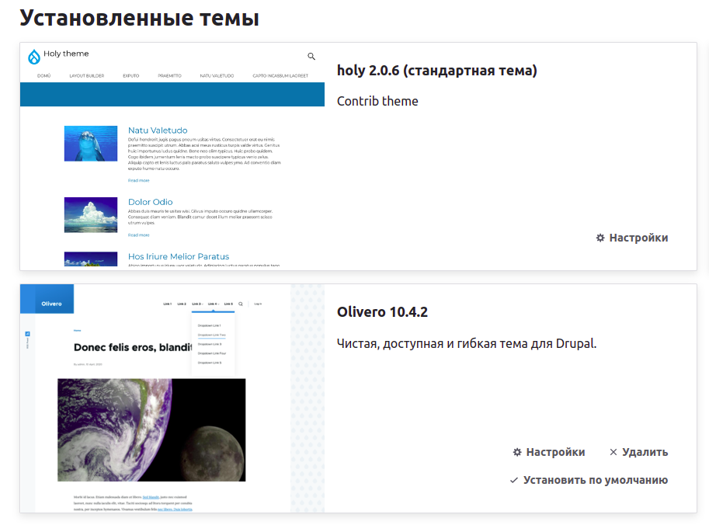The width and height of the screenshot is (709, 525).
Task: Click the search magnifier in Holy theme preview
Action: pos(311,57)
